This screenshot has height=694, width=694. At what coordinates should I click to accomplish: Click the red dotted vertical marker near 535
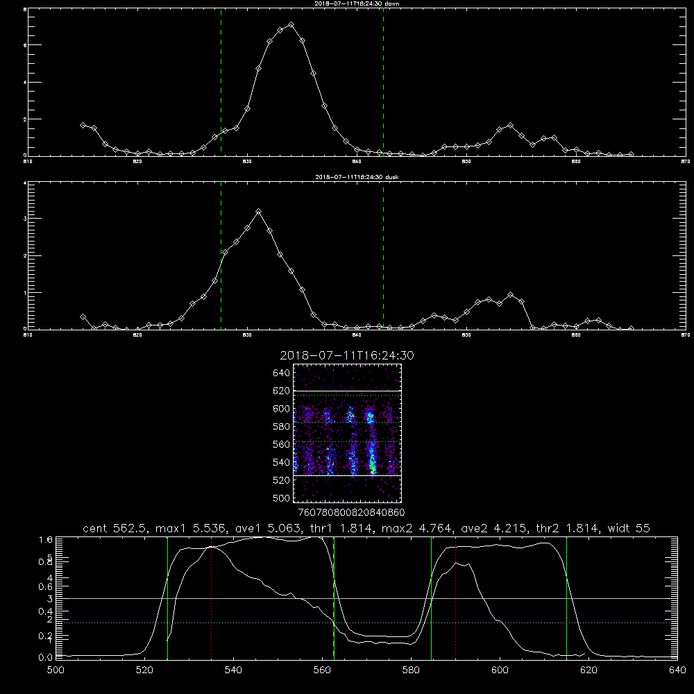[x=212, y=598]
